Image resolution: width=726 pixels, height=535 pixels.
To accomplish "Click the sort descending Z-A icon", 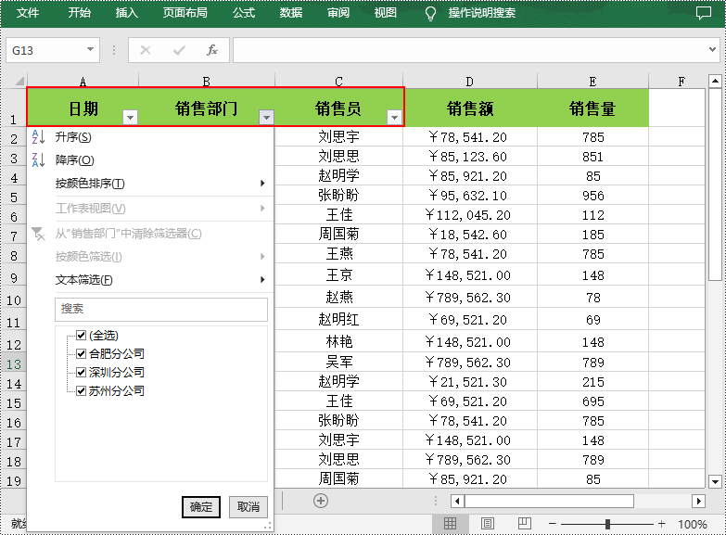I will click(38, 159).
